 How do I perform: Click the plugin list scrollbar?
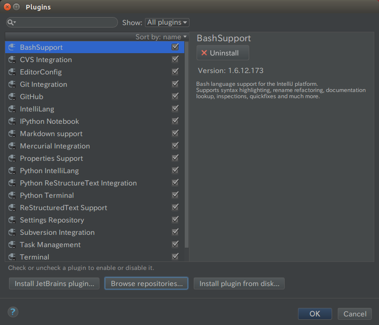click(x=186, y=145)
